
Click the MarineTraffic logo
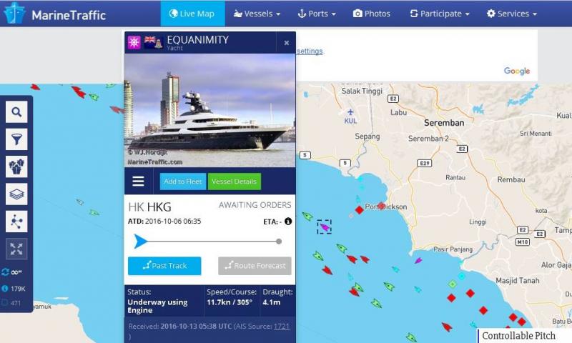point(55,14)
